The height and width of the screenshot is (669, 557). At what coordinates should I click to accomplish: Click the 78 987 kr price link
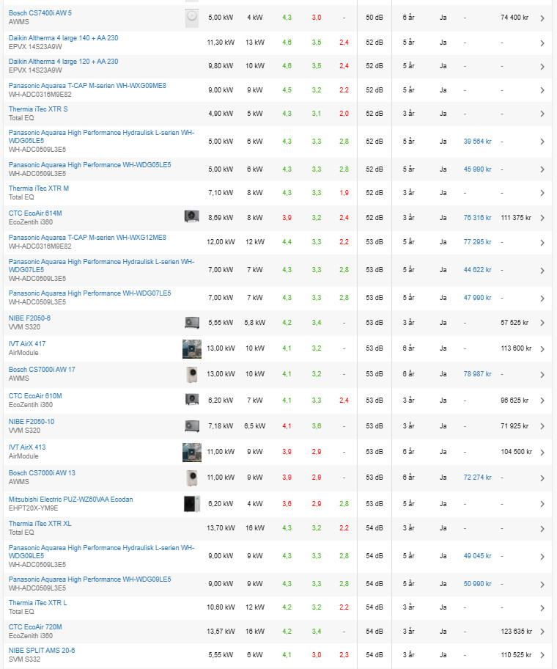pos(477,374)
